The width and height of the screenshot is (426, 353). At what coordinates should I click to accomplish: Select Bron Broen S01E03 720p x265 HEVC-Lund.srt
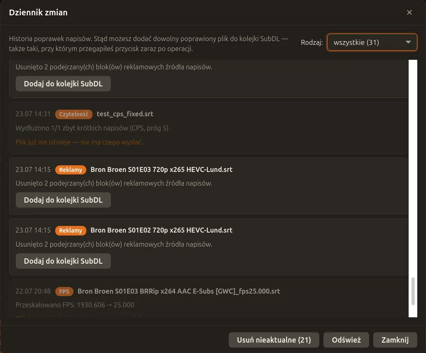pos(162,169)
